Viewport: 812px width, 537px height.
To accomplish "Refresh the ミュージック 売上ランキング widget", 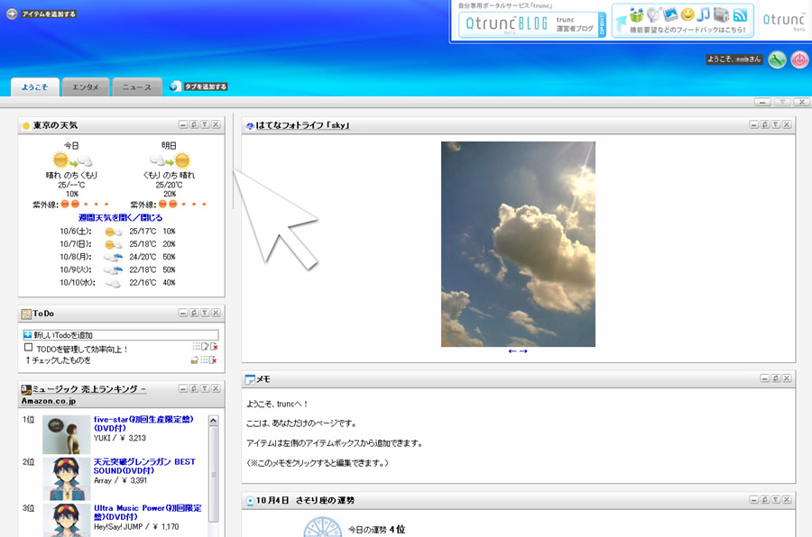I will coord(194,388).
